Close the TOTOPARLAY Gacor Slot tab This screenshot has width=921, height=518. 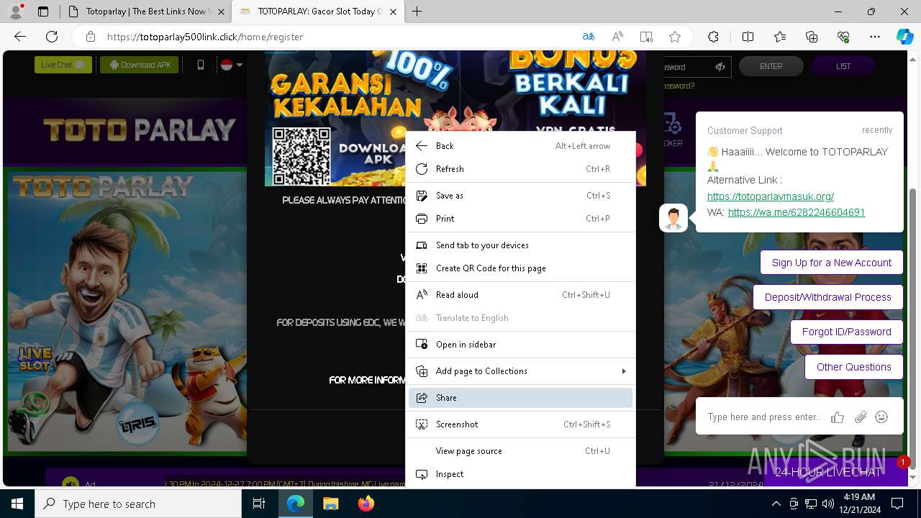pyautogui.click(x=393, y=12)
